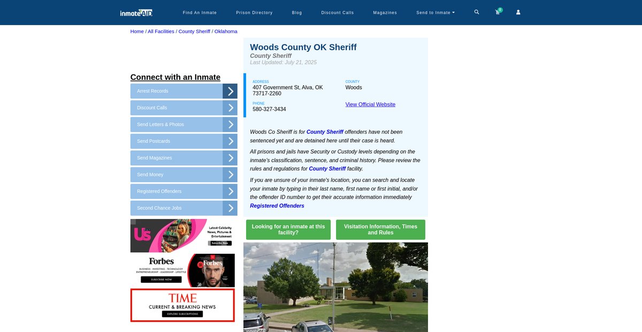Open All Facilities breadcrumb link

tap(161, 32)
